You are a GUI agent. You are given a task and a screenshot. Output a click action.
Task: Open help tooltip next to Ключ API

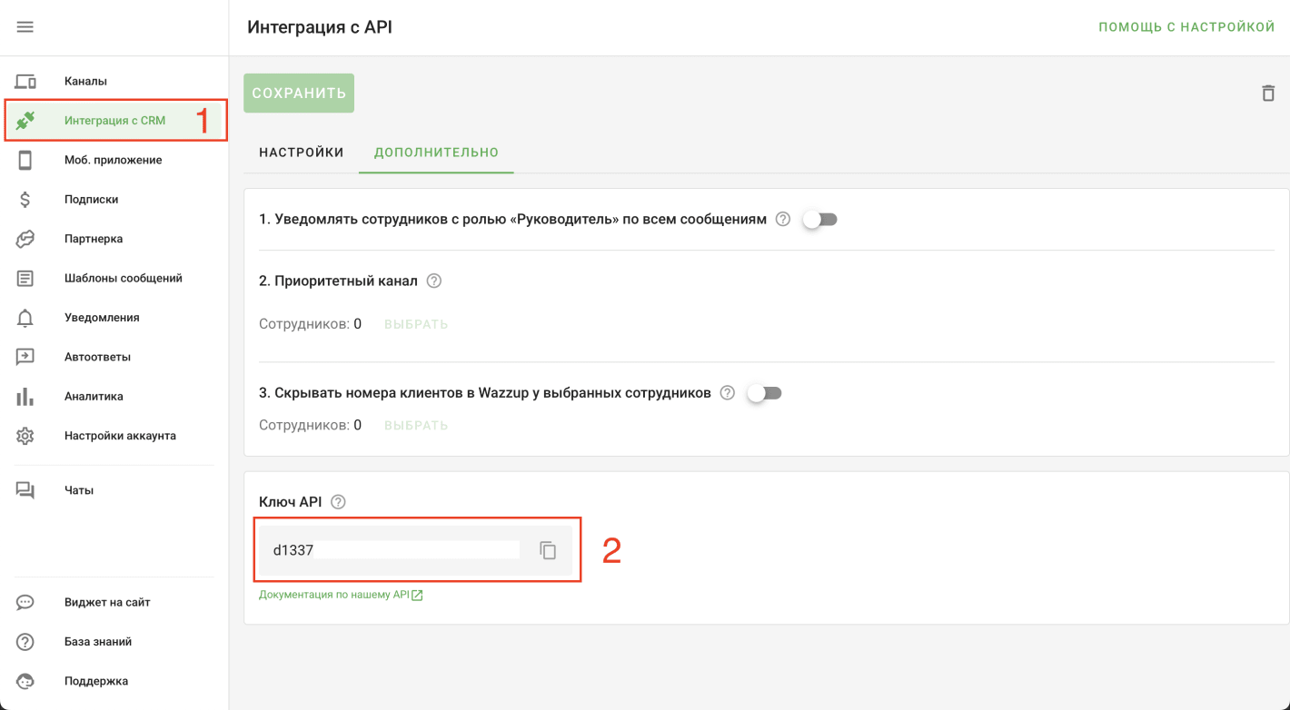[x=339, y=502]
